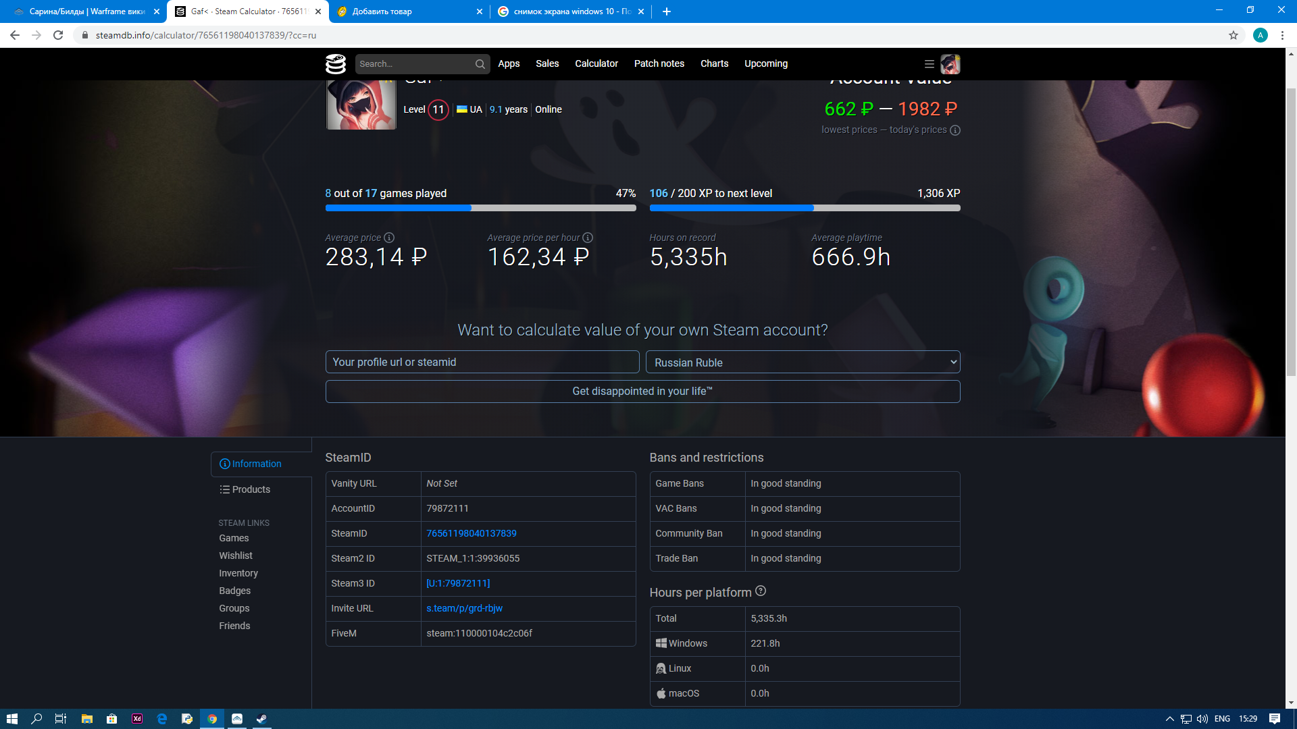Click the SteamDB logo icon

point(336,64)
